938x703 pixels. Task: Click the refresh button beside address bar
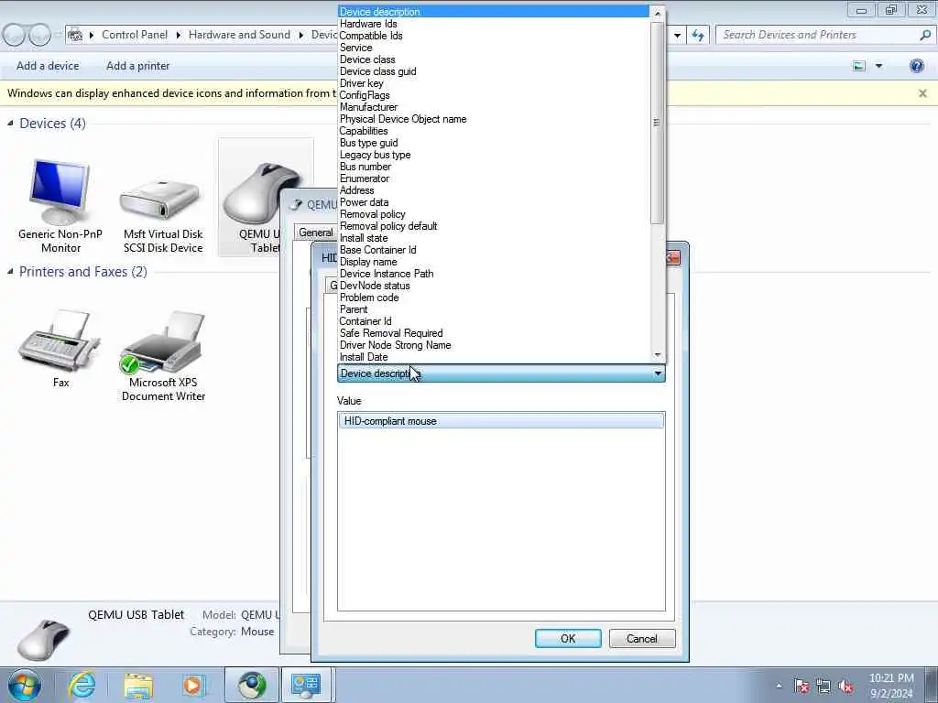pos(698,36)
